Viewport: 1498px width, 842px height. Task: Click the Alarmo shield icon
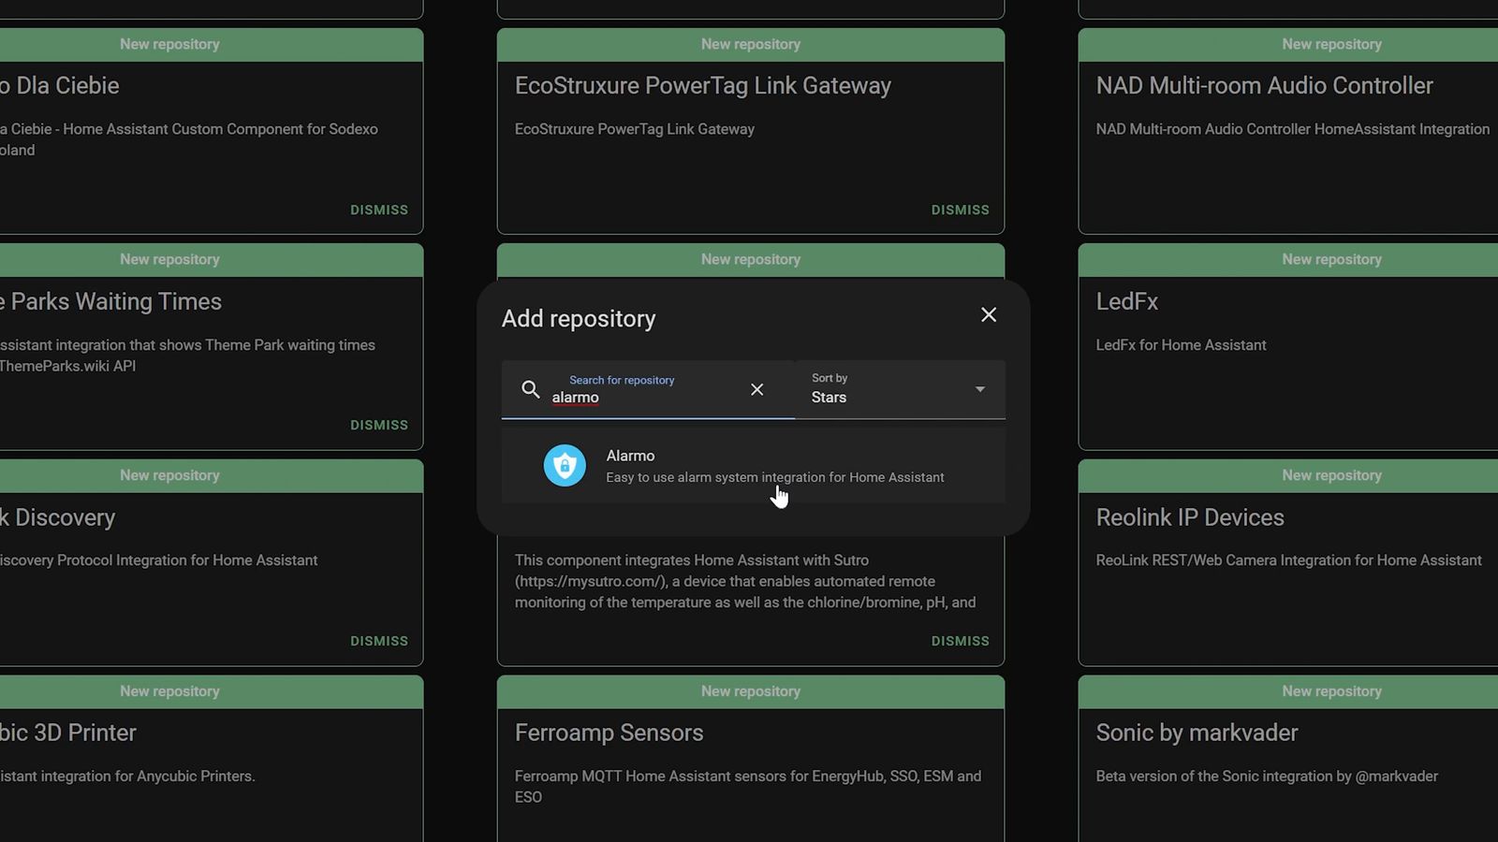565,465
